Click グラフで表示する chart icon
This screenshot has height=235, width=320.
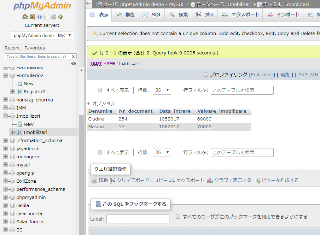(210, 181)
